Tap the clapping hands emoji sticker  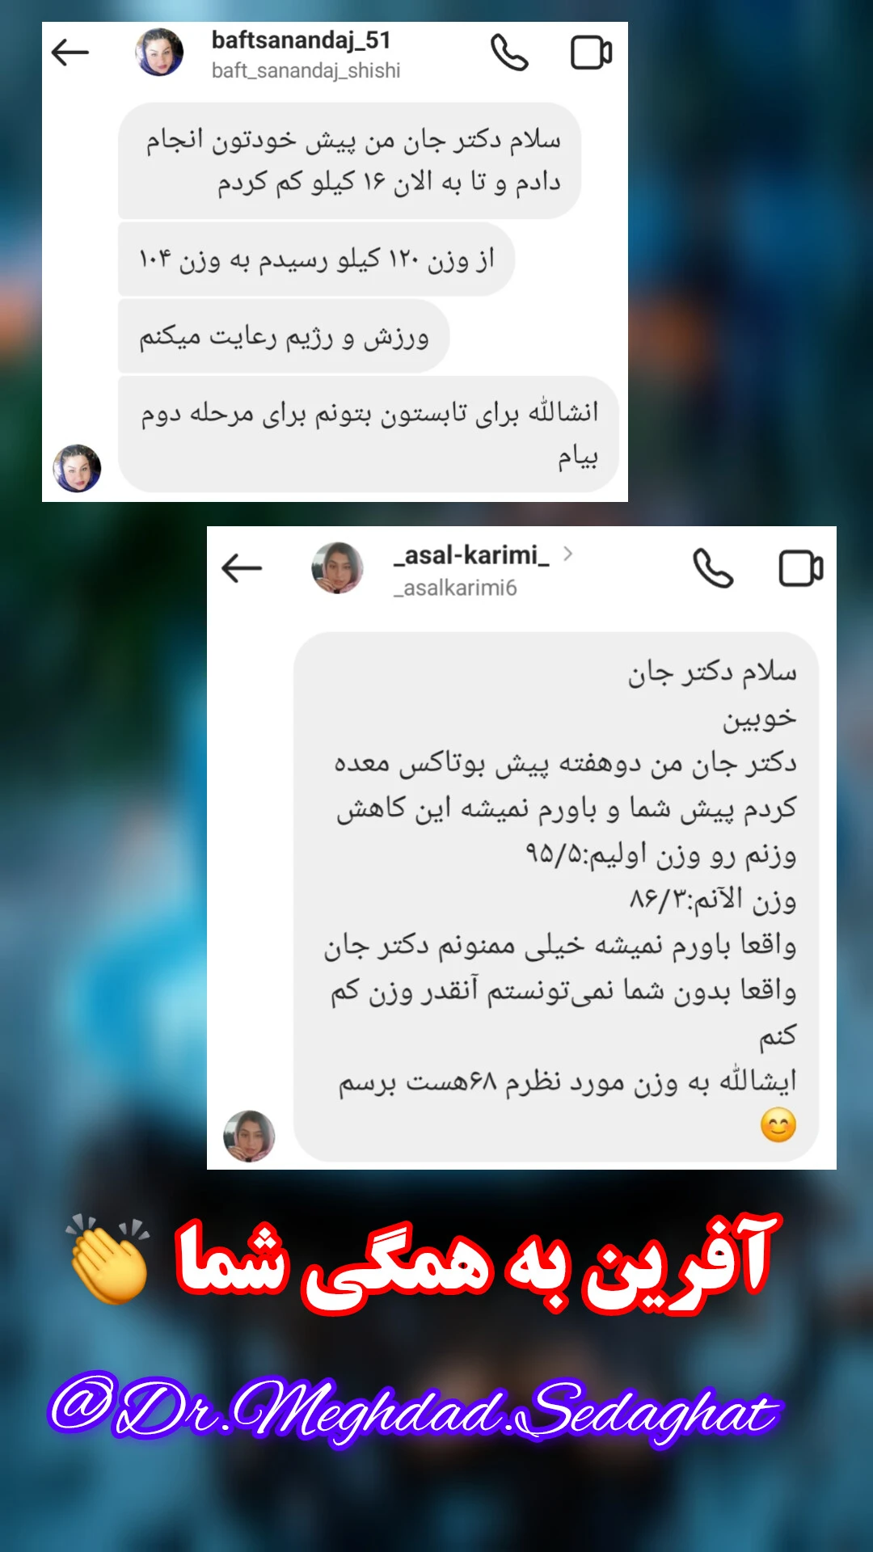click(109, 1259)
